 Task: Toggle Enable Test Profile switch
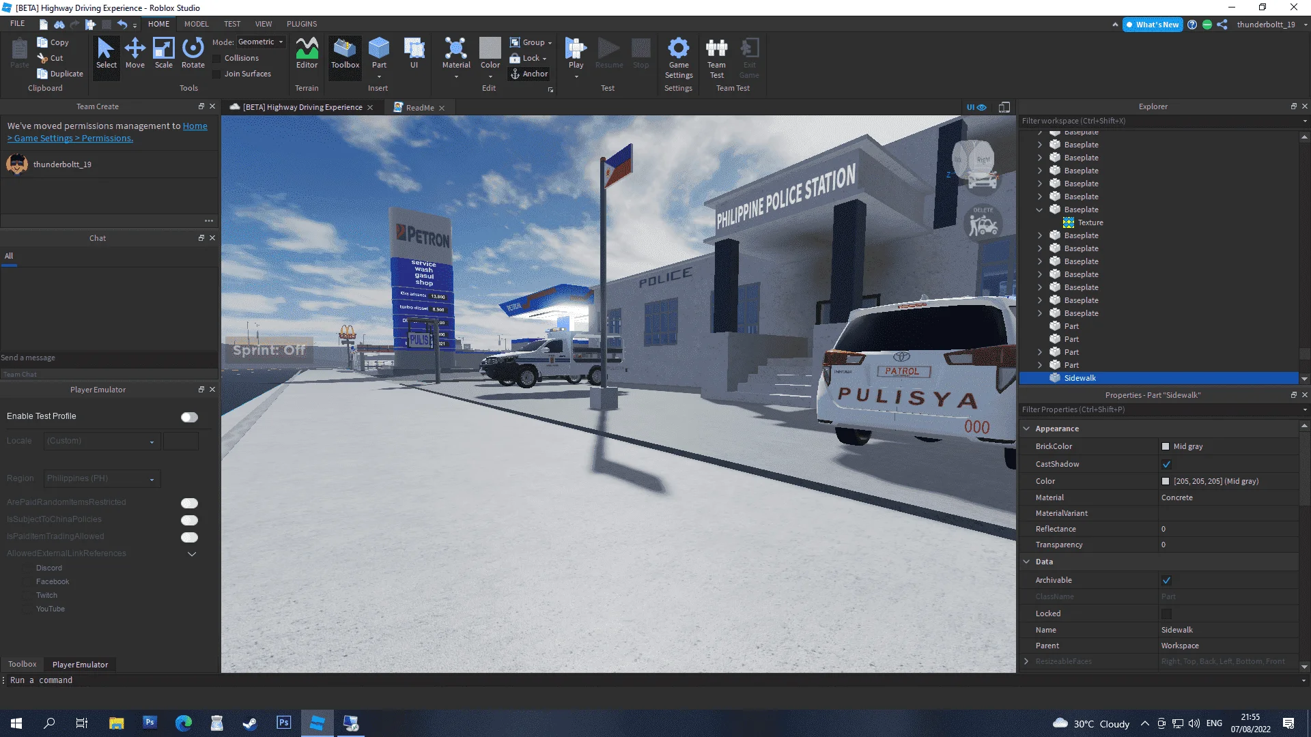coord(189,417)
